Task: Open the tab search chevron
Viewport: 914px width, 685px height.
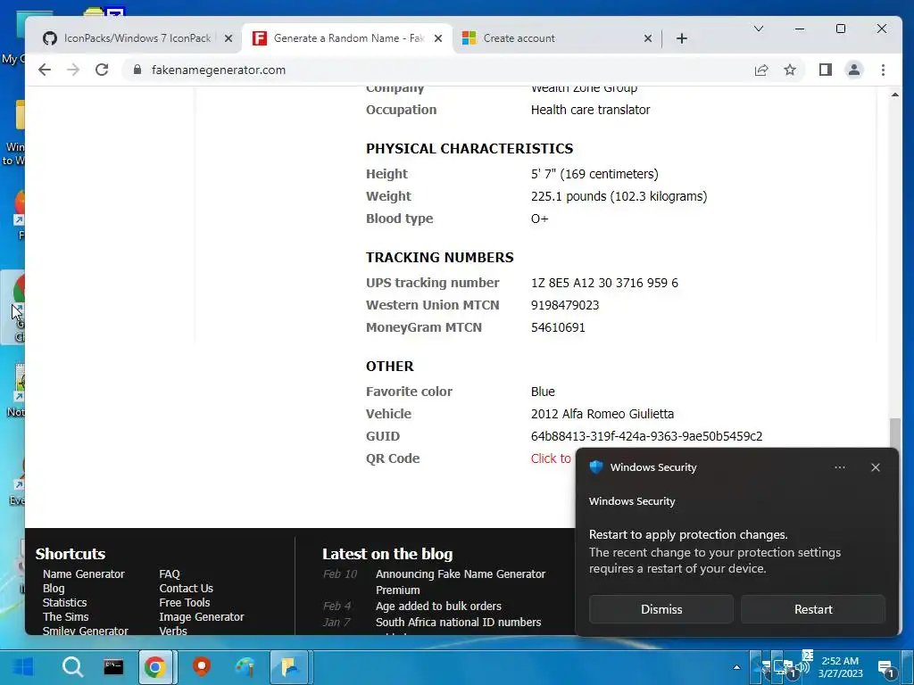Action: pos(759,29)
